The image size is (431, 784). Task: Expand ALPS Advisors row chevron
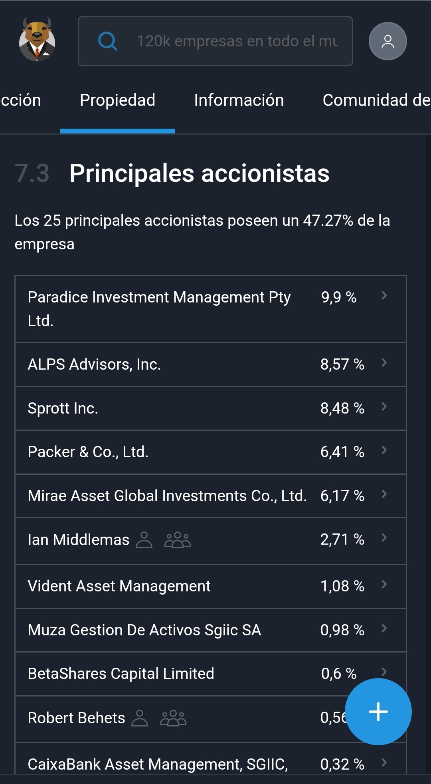click(384, 363)
